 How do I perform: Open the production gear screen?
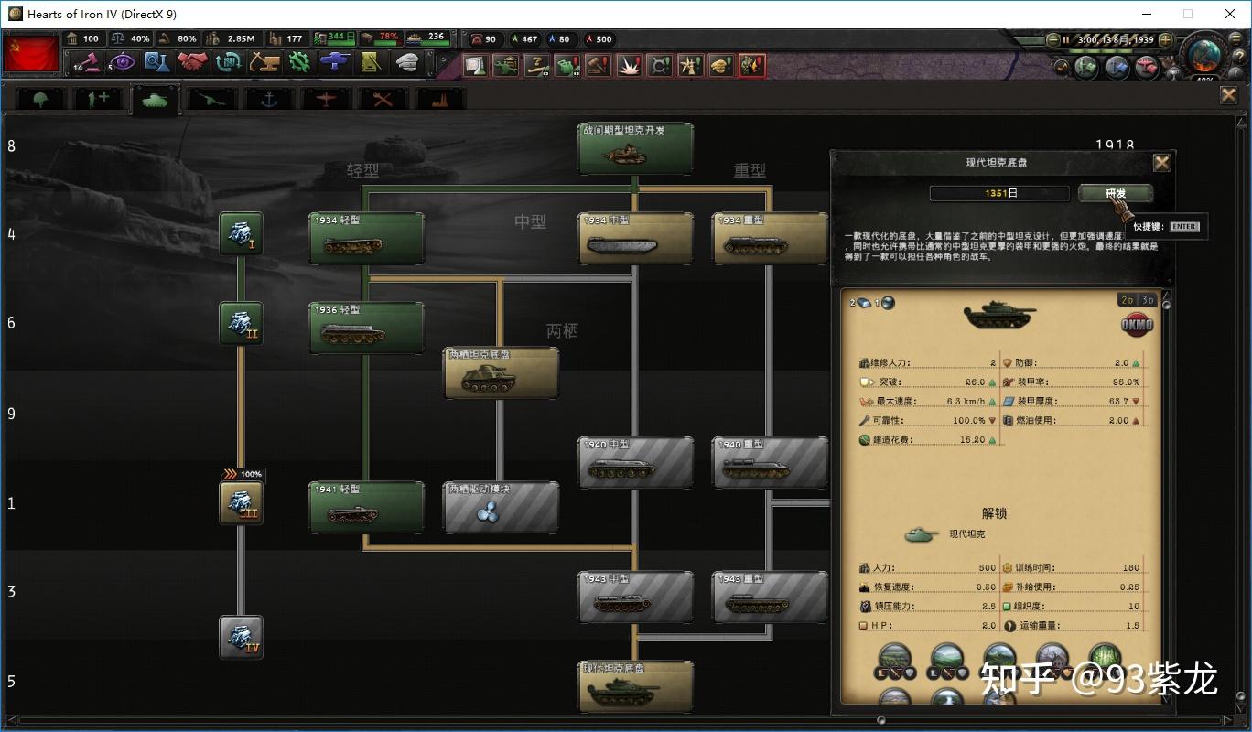pyautogui.click(x=300, y=62)
